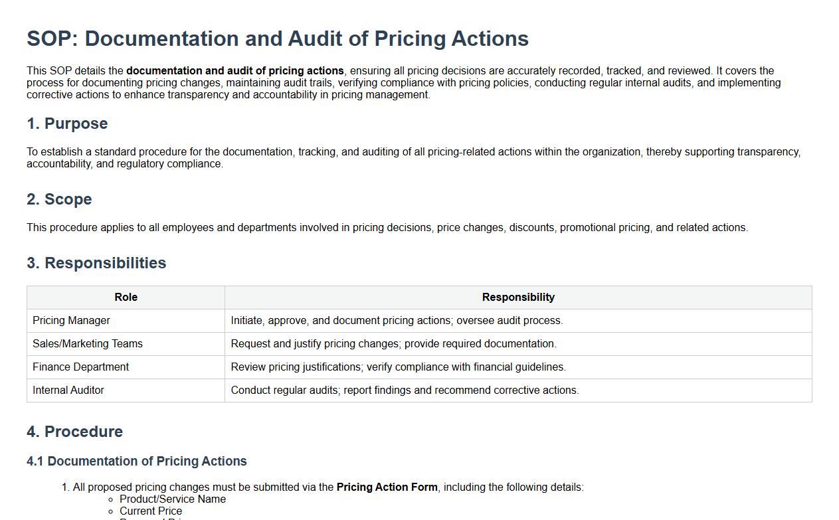
Task: Click the '2. Scope' heading
Action: point(59,199)
